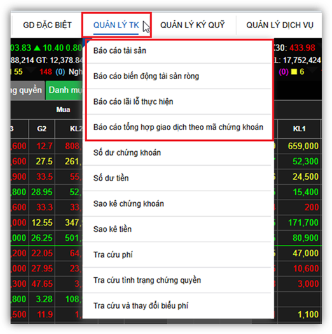Click G2 price 27.5
332x334 pixels.
pos(45,161)
